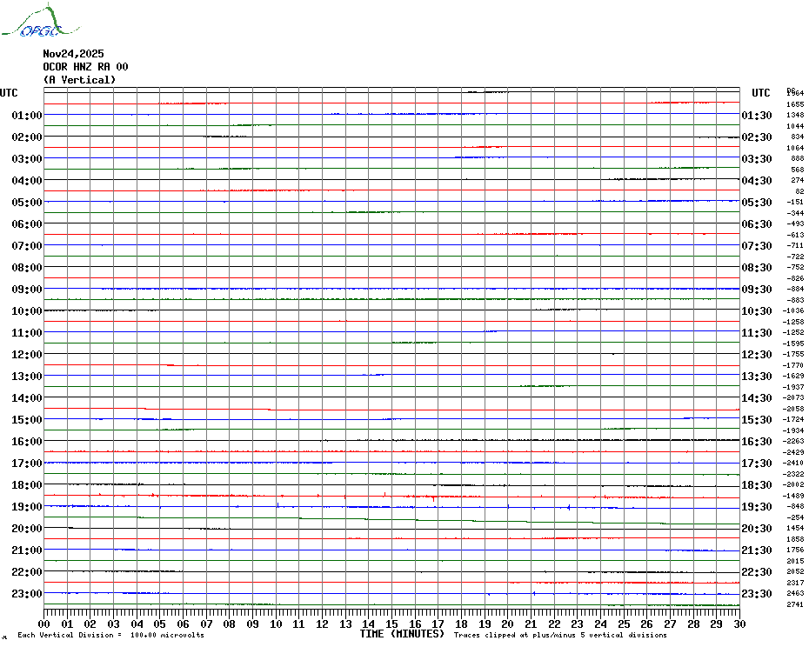
Task: Select the 01:30 half-hour label
Action: pos(757,116)
